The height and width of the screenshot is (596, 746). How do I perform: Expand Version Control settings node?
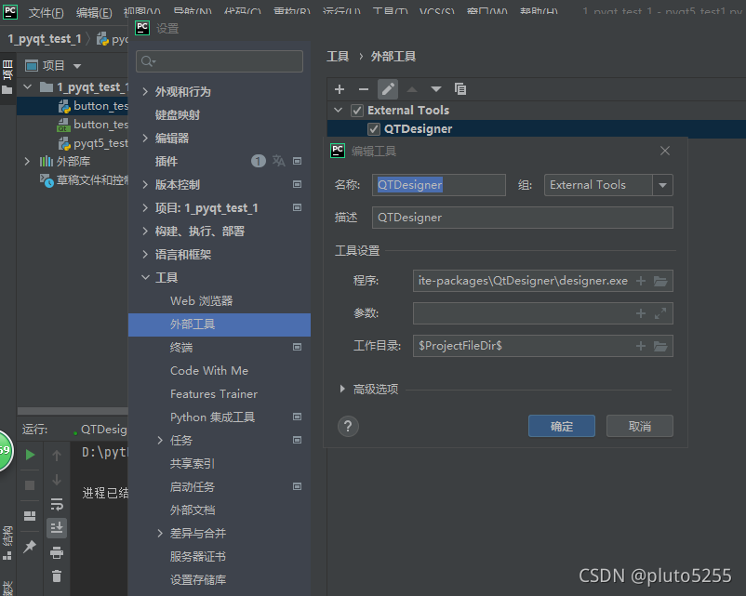[x=145, y=184]
